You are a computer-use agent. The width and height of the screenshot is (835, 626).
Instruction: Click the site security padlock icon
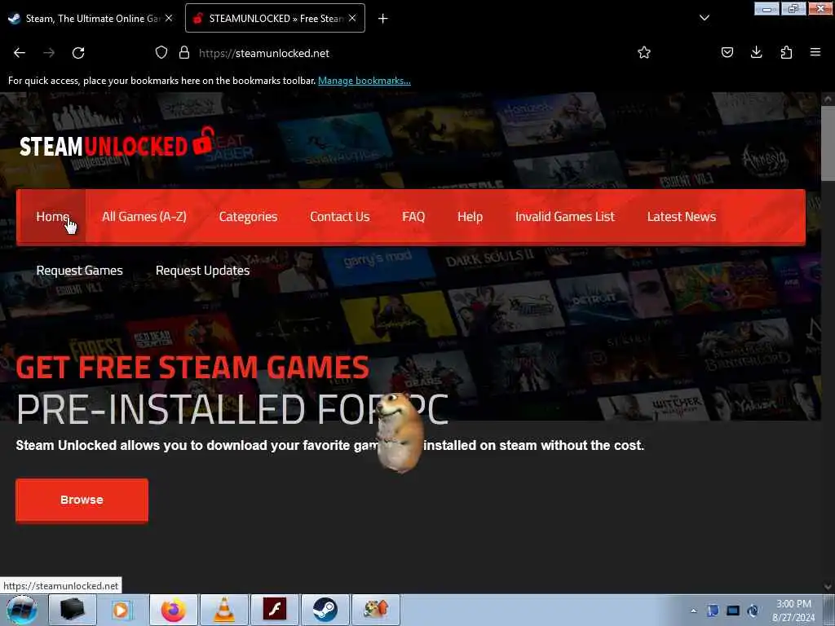pyautogui.click(x=184, y=53)
